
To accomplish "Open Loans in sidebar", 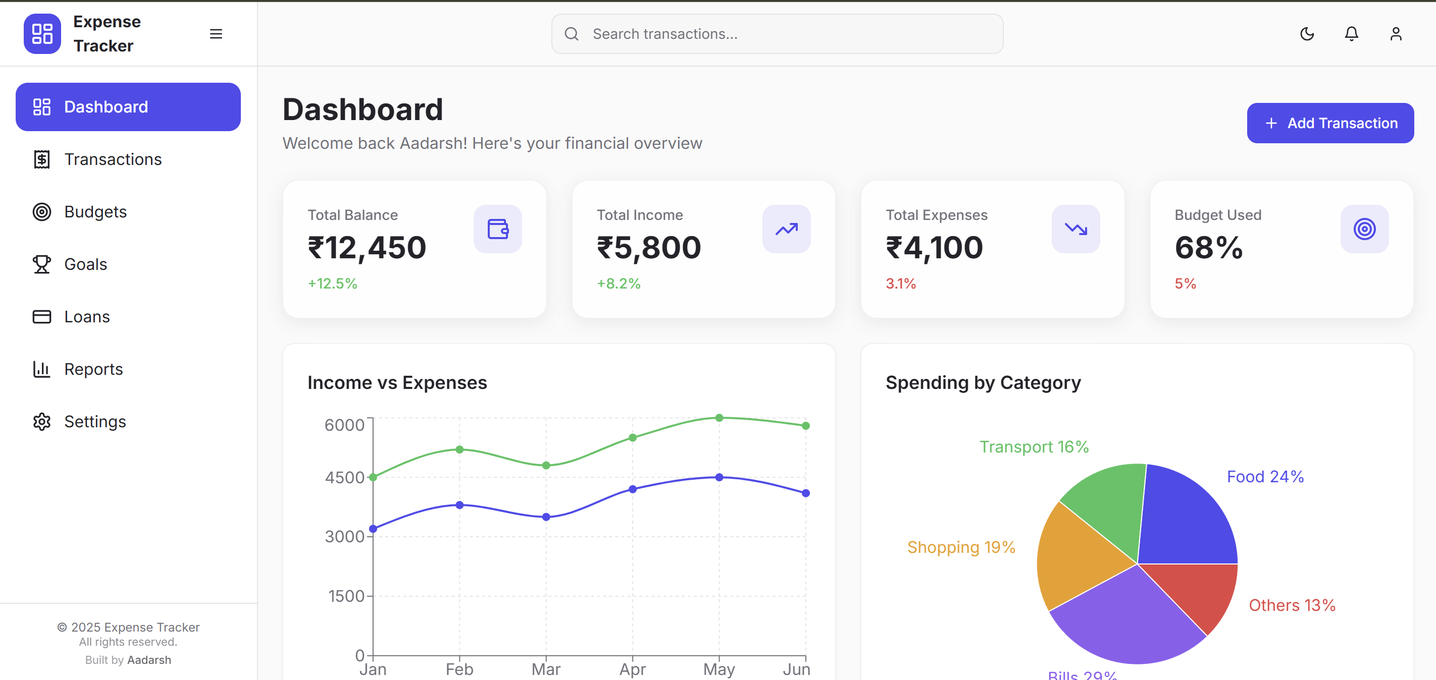I will coord(128,316).
